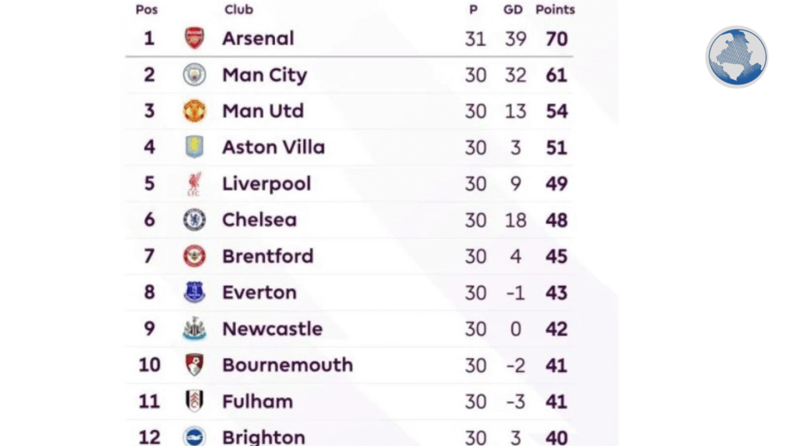Click the Points column header
The height and width of the screenshot is (446, 793).
coord(555,10)
